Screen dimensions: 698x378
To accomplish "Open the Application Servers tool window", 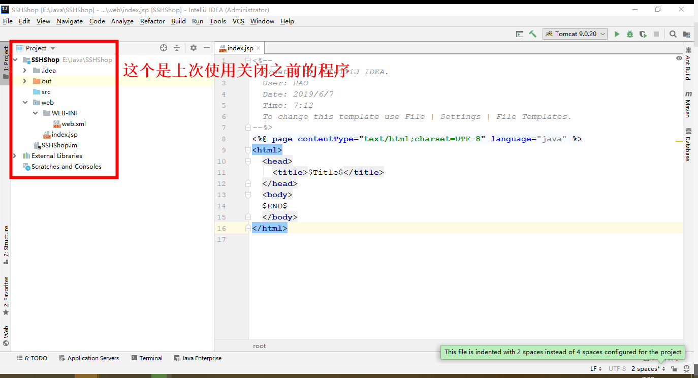I will click(x=89, y=358).
